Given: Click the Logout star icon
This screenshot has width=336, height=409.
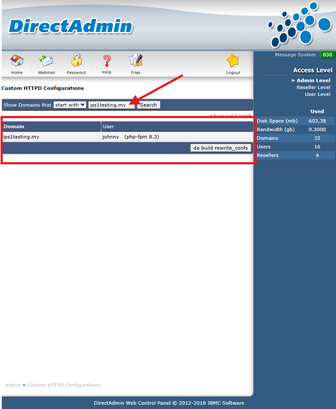Looking at the screenshot, I should pyautogui.click(x=233, y=61).
